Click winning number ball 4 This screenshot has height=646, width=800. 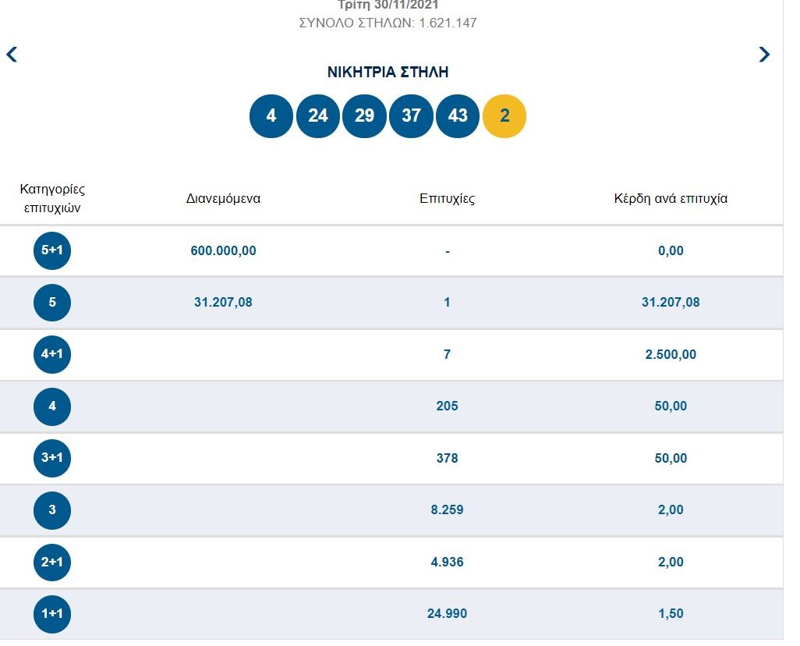click(271, 116)
